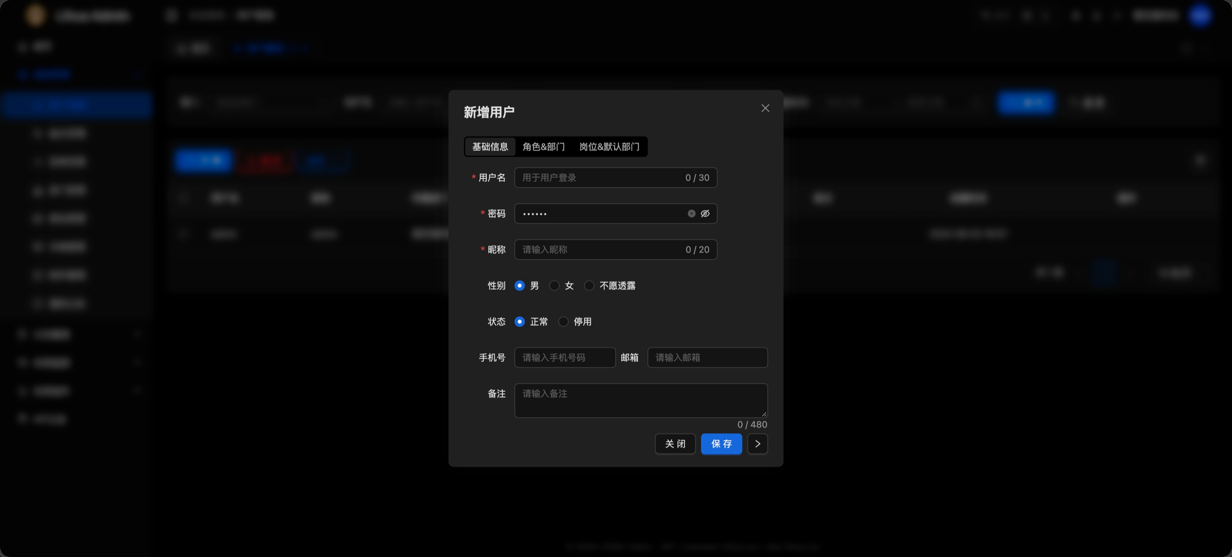Focus the 邮箱 input field
Image resolution: width=1232 pixels, height=557 pixels.
pyautogui.click(x=707, y=358)
